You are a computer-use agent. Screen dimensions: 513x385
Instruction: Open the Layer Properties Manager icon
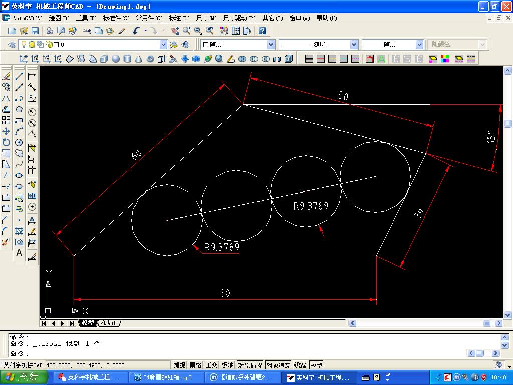coord(12,45)
